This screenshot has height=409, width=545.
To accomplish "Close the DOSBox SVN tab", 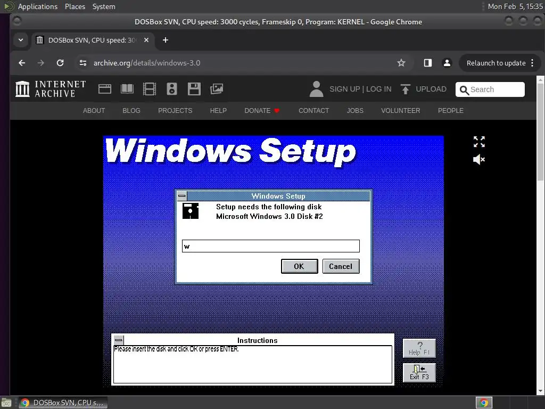I will coord(146,40).
